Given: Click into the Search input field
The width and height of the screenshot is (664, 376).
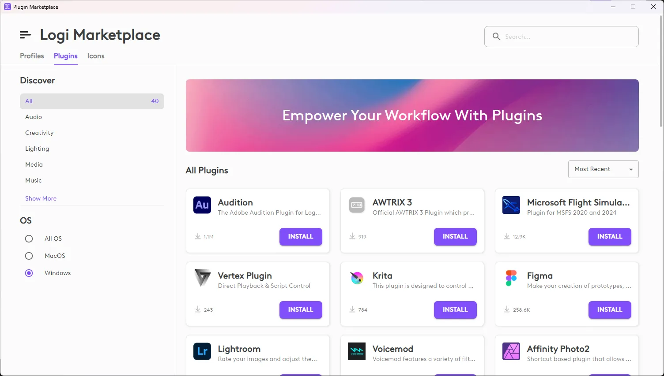Looking at the screenshot, I should coord(562,37).
